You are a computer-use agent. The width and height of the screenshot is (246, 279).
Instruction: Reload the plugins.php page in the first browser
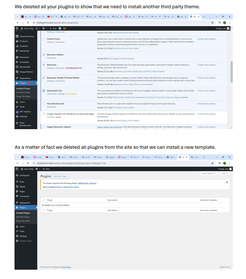click(28, 23)
